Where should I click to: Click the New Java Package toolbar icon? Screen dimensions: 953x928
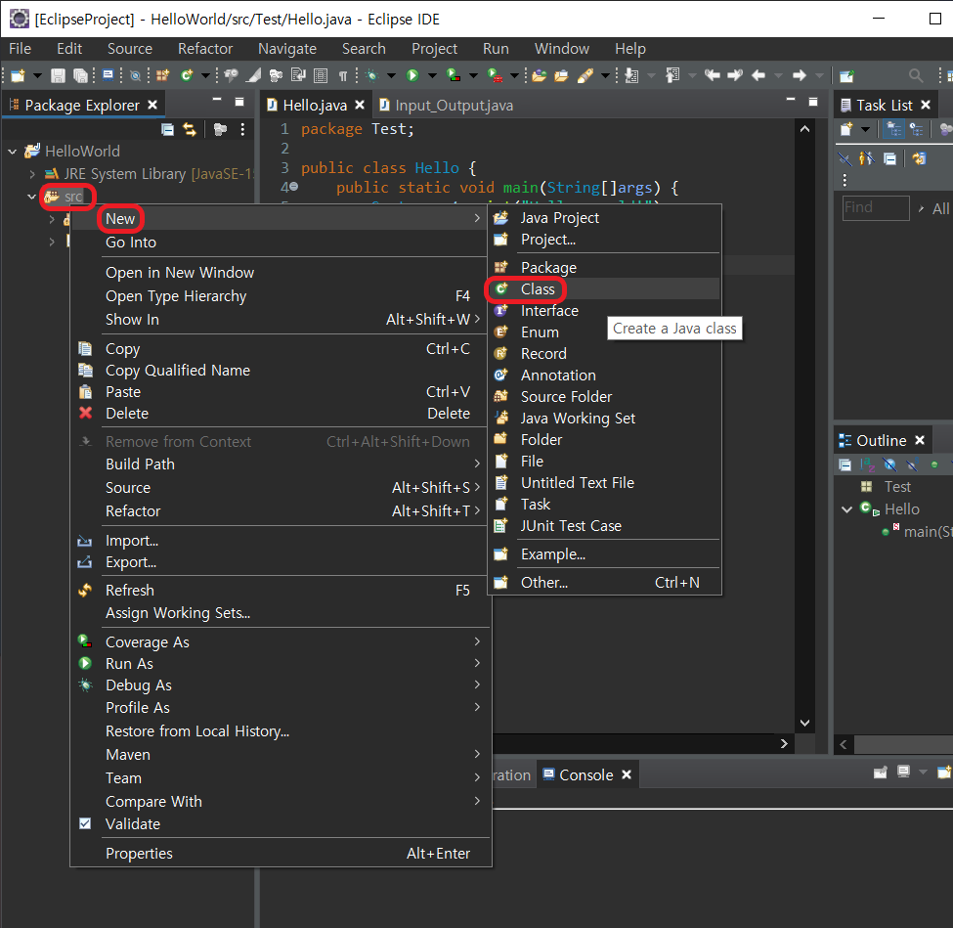point(162,75)
